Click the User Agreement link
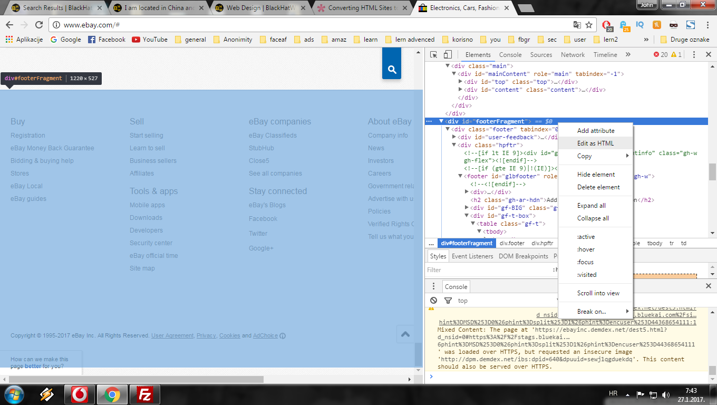Viewport: 717px width, 405px height. tap(172, 336)
